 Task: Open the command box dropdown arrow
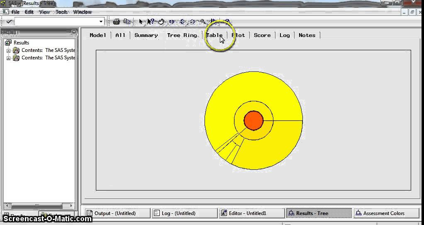click(x=101, y=21)
